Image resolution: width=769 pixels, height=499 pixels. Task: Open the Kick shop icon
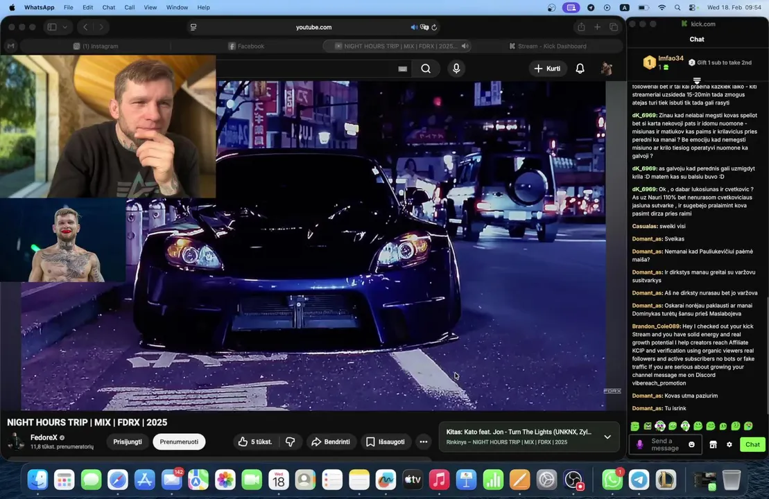point(713,444)
